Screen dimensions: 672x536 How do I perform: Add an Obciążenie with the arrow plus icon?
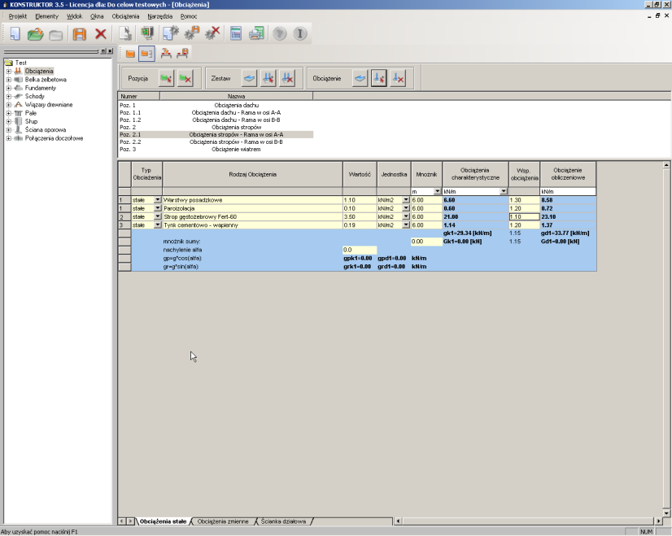coord(379,78)
